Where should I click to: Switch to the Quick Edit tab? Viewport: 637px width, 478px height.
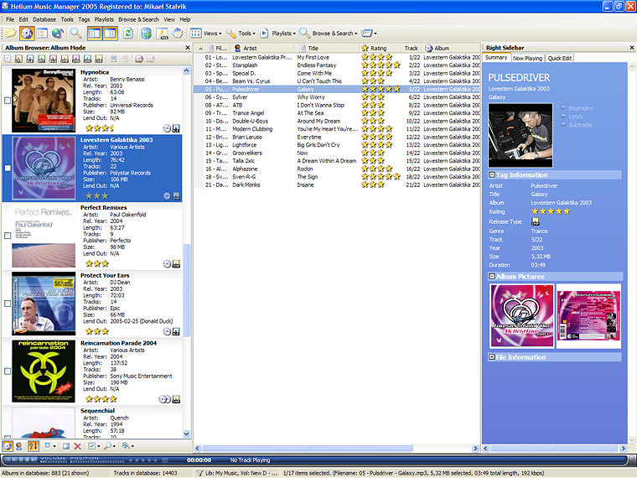click(x=559, y=58)
